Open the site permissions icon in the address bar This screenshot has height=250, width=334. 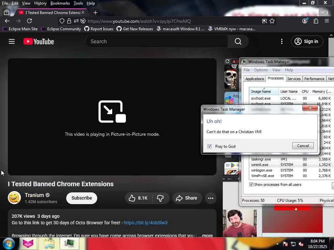pyautogui.click(x=76, y=21)
